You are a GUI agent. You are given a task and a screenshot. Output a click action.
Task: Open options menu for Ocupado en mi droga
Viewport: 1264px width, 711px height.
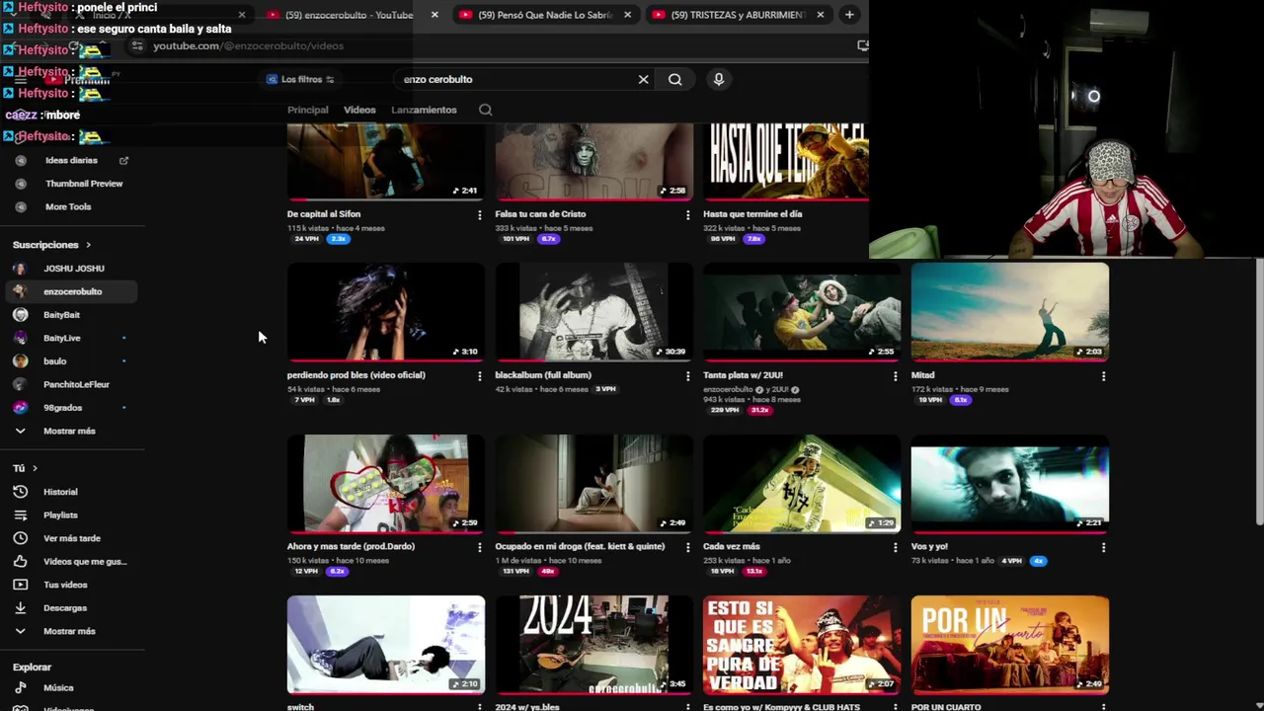(x=688, y=547)
